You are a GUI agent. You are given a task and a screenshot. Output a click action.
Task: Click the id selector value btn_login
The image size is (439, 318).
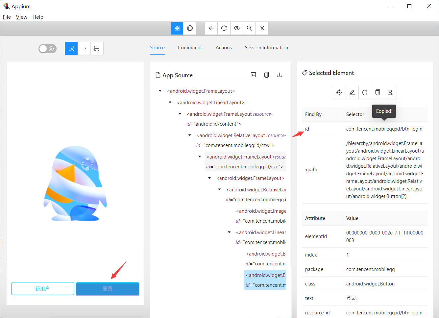(384, 129)
